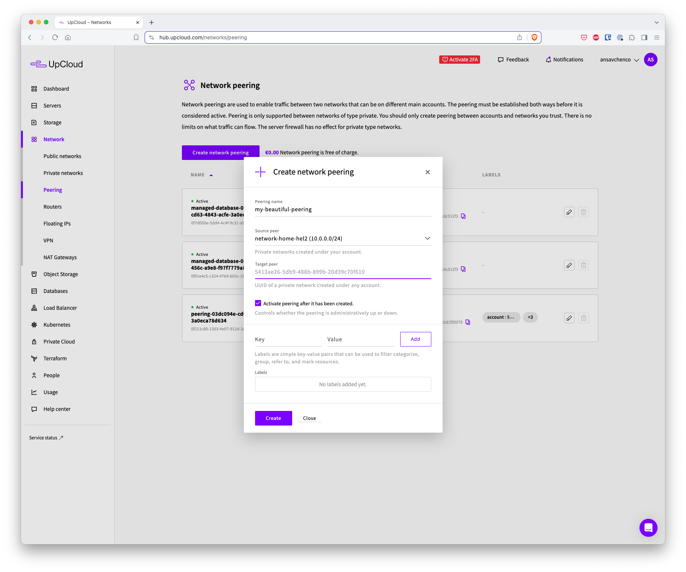
Task: Copy the network UUID using the copy icon
Action: (463, 216)
